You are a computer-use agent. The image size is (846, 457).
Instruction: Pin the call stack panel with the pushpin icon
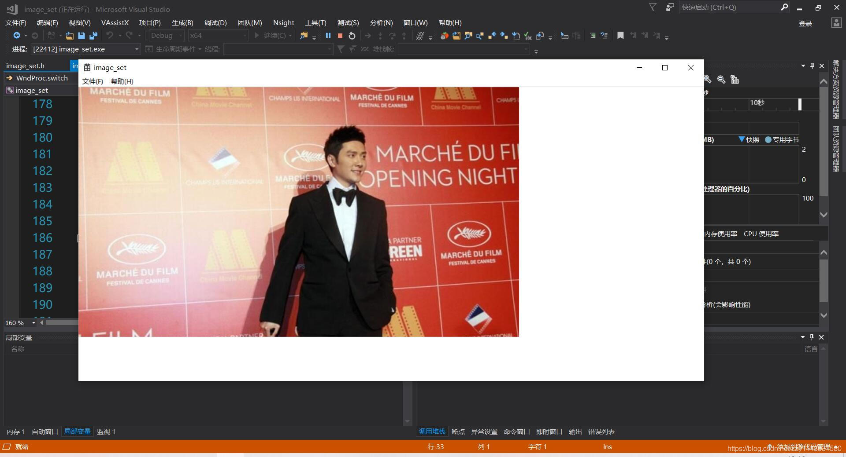(x=812, y=337)
